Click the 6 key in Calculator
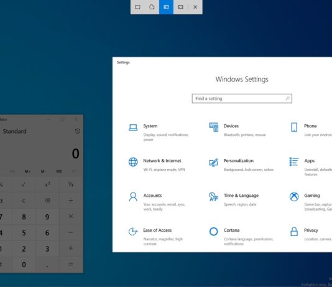Screen dimensions: 332x287 [x=47, y=233]
